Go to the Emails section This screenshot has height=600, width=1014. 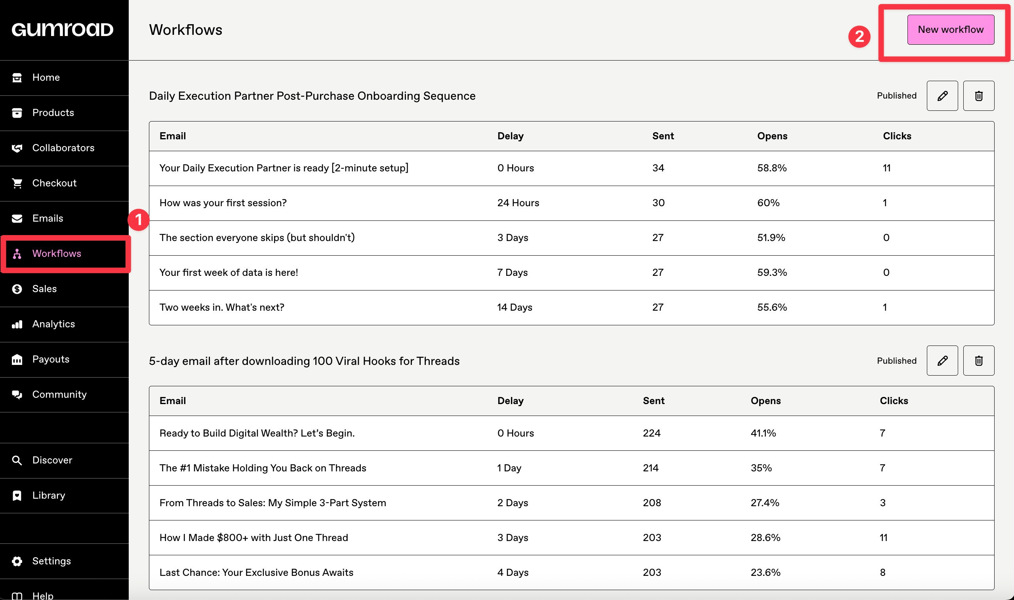pyautogui.click(x=48, y=218)
